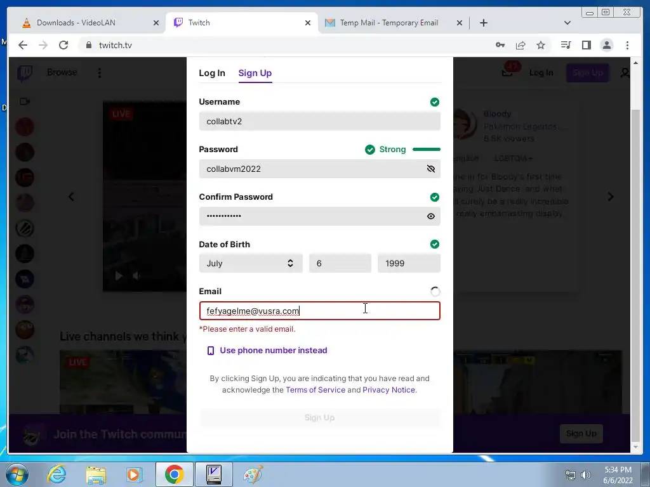Click the Email input field

coord(320,311)
